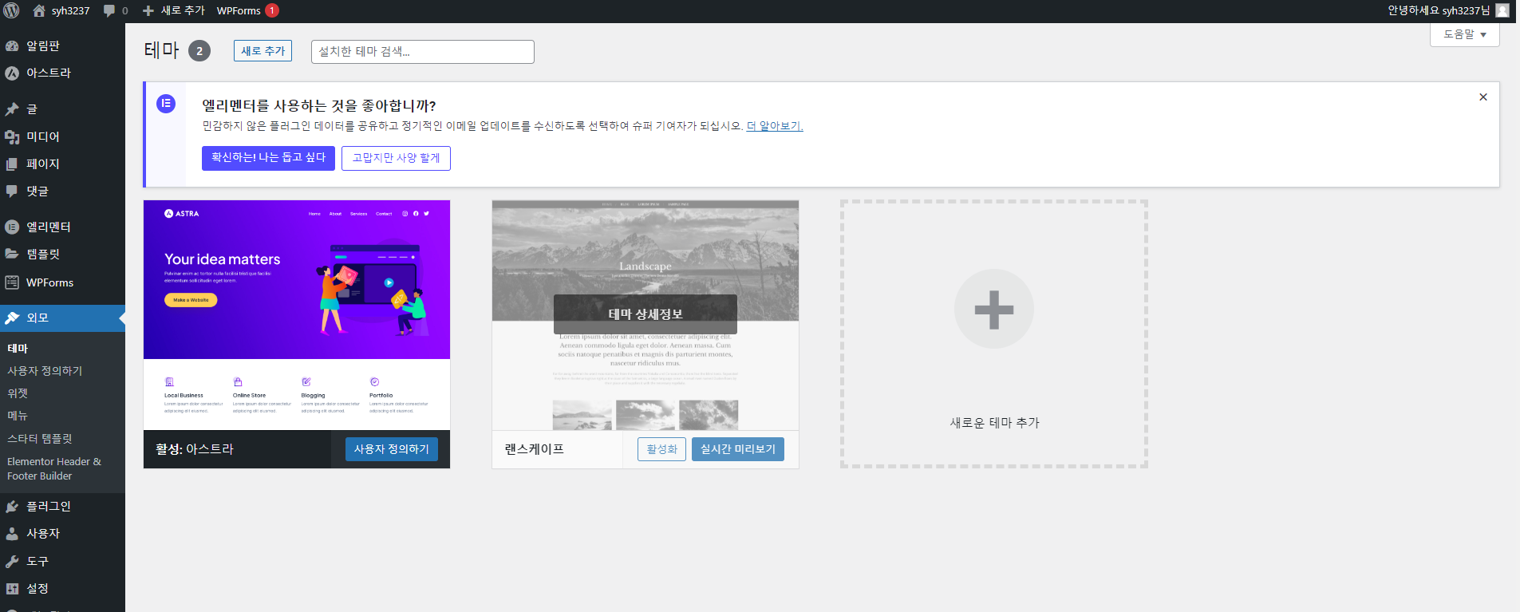The image size is (1520, 612).
Task: Expand the 도움말 help dropdown
Action: coord(1465,34)
